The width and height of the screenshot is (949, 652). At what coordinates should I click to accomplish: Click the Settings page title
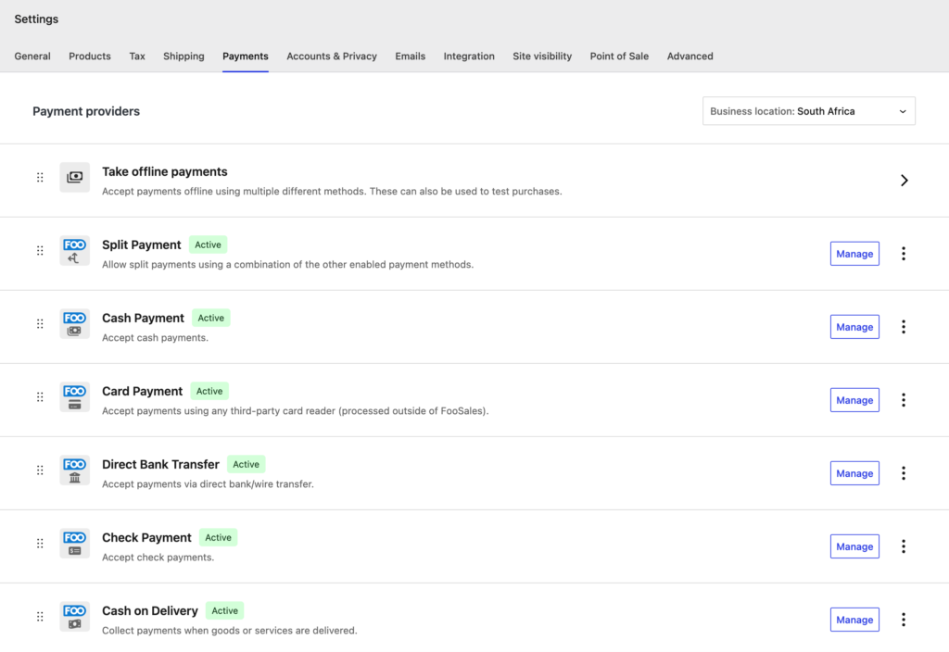pos(36,19)
